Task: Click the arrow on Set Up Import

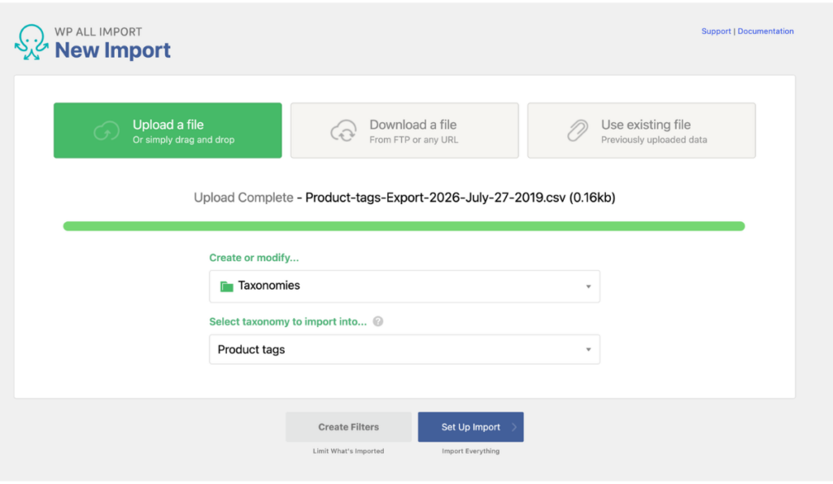Action: coord(514,427)
